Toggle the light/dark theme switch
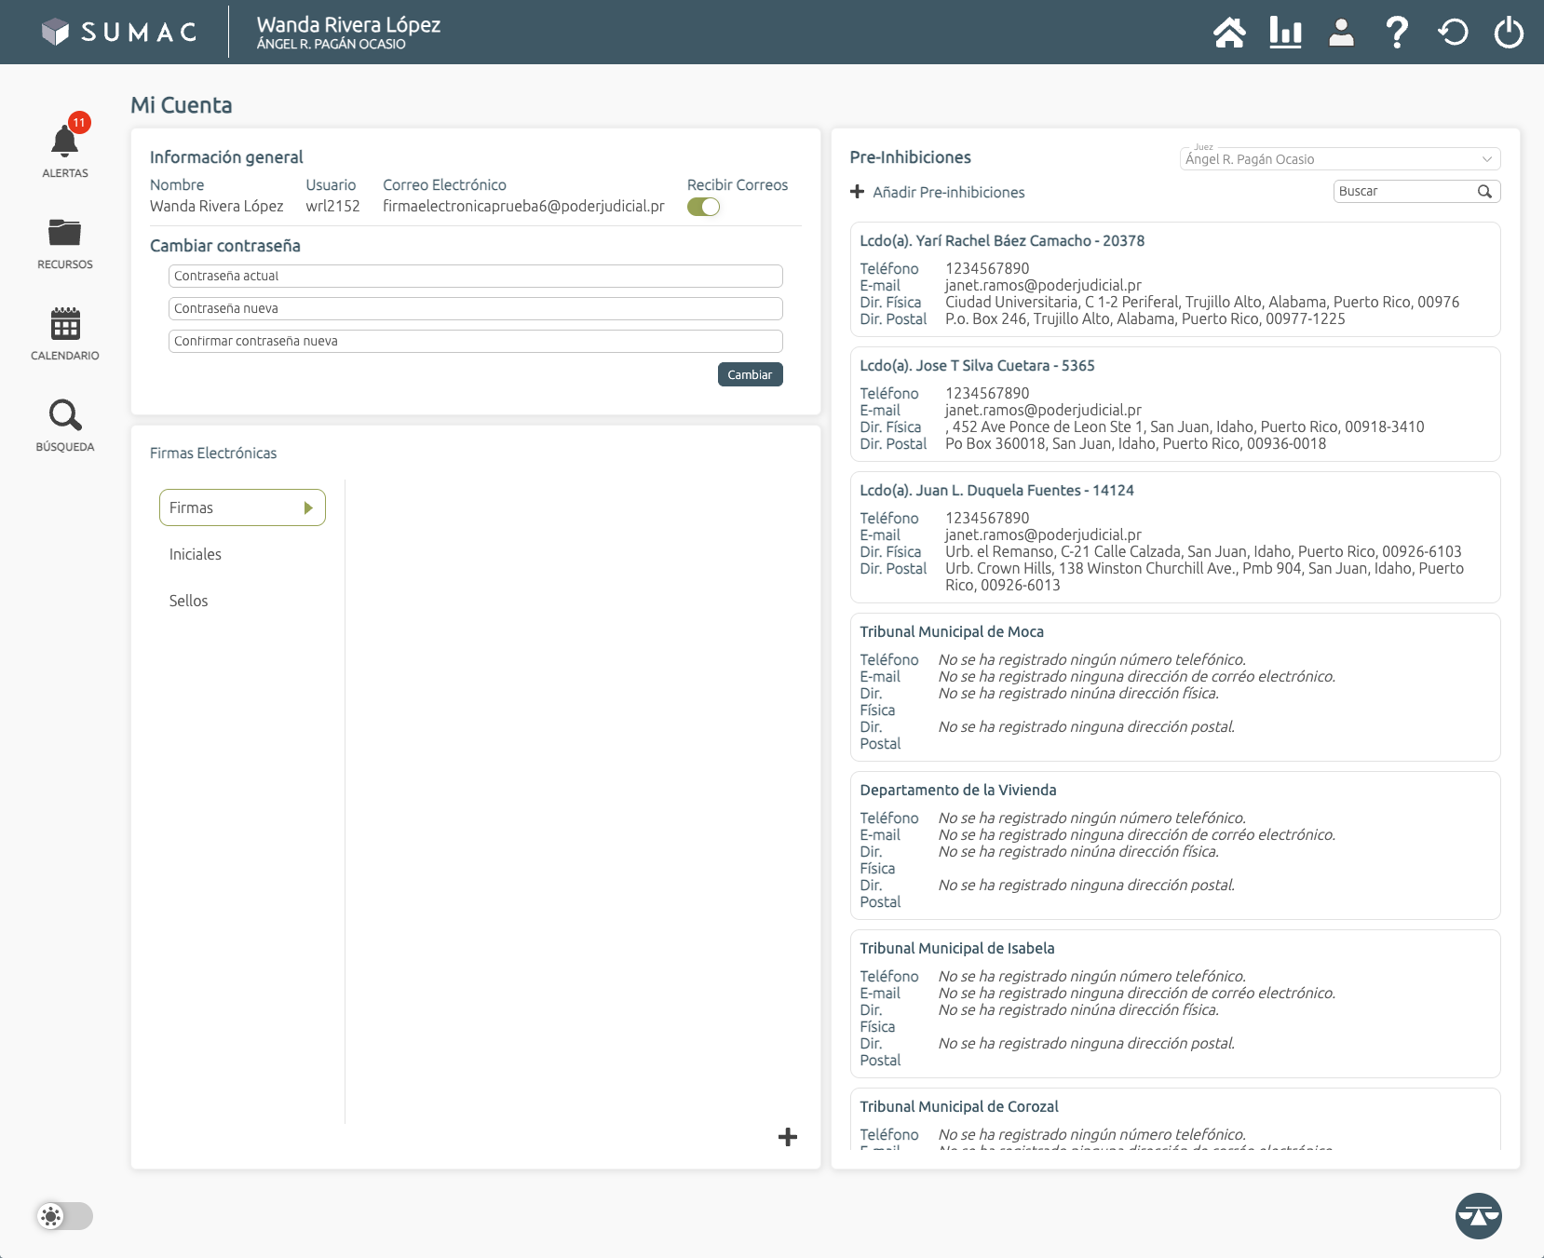Screen dimensions: 1544x1258 coord(64,1215)
